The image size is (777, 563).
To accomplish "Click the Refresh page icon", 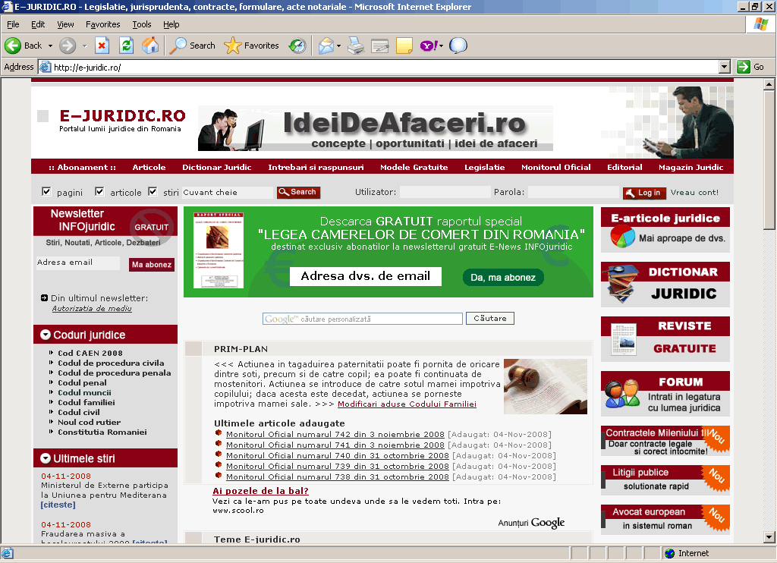I will point(127,46).
